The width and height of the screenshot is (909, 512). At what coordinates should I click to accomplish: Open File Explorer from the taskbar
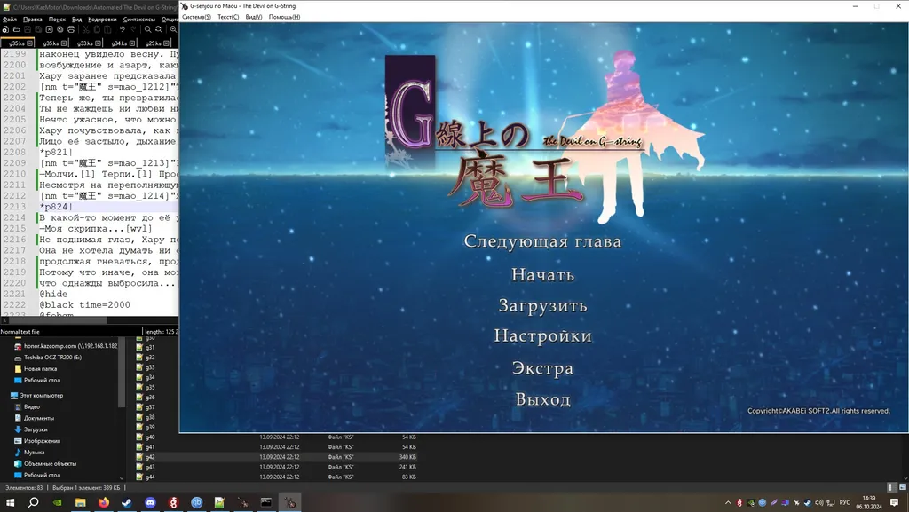coord(80,502)
